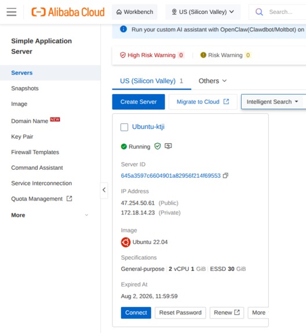Open the US (Silicon Valley) region dropdown
Viewport: 306px width, 333px height.
click(203, 12)
